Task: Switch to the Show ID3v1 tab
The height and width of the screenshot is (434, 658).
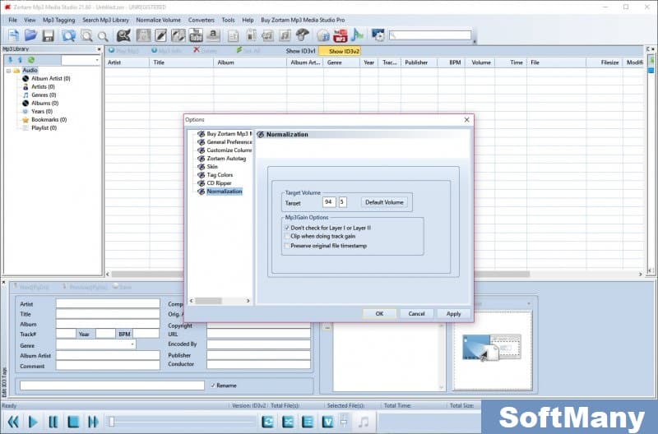Action: [x=300, y=51]
